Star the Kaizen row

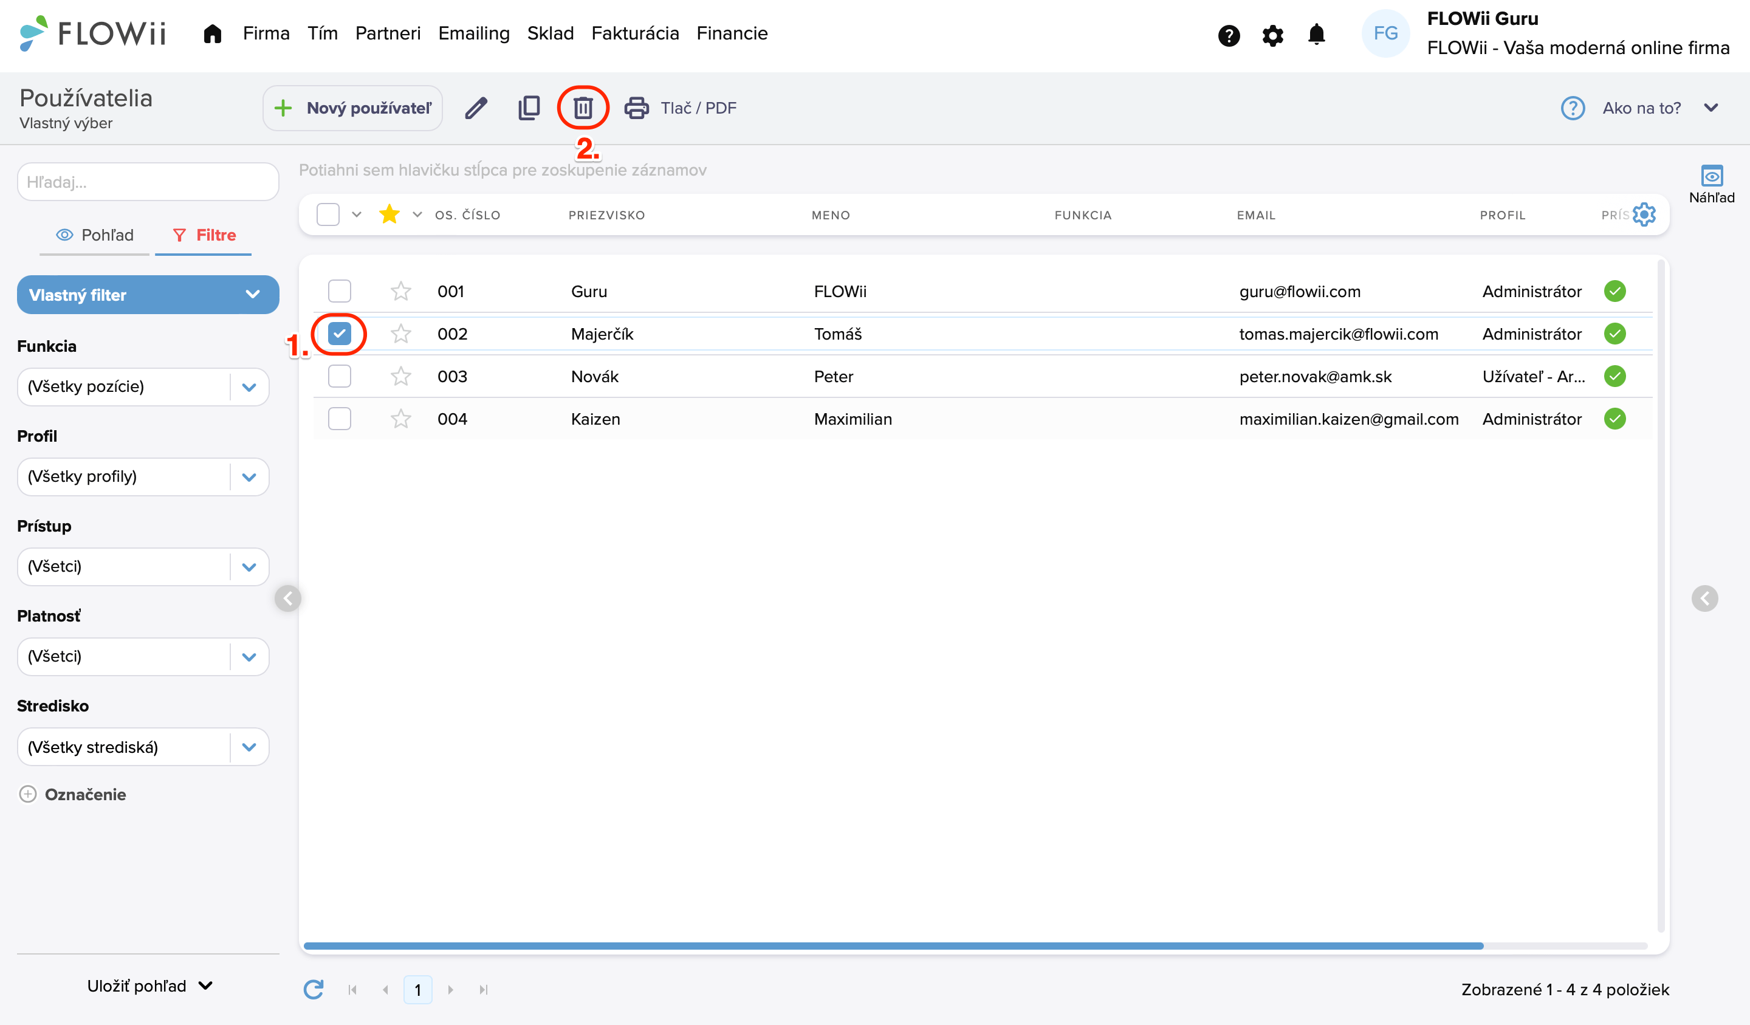400,419
